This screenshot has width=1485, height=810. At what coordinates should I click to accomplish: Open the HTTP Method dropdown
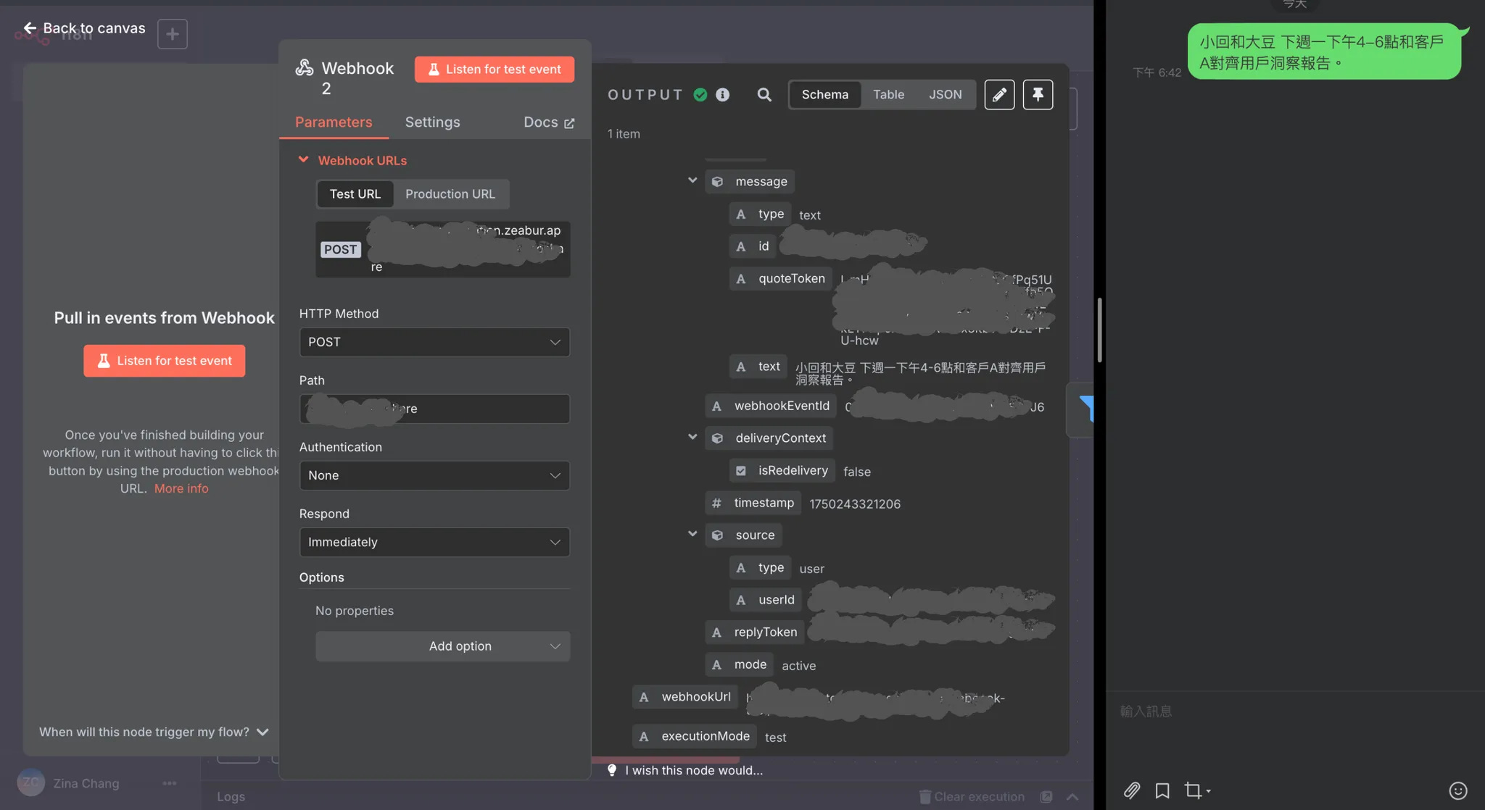[434, 342]
